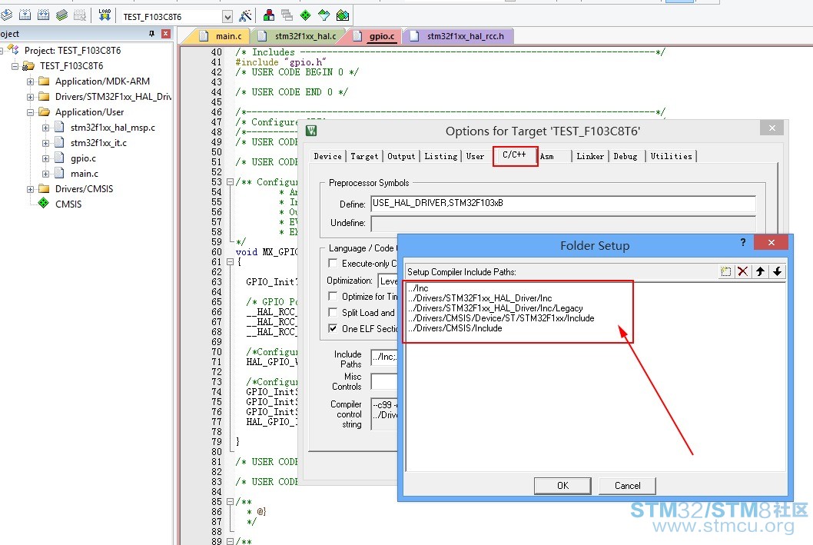Open the Target tab in Options dialog
813x545 pixels.
pyautogui.click(x=364, y=156)
